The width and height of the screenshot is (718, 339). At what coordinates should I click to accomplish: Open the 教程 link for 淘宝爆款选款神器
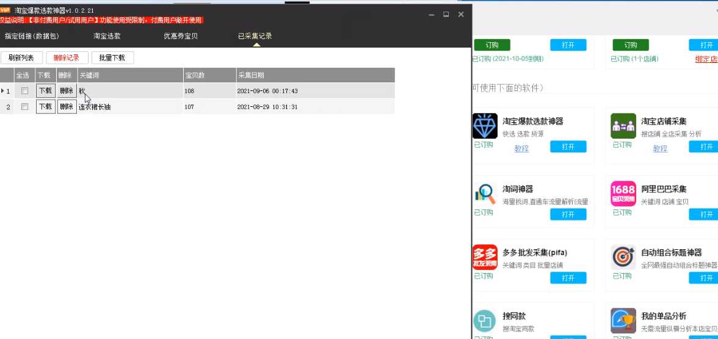tap(521, 148)
